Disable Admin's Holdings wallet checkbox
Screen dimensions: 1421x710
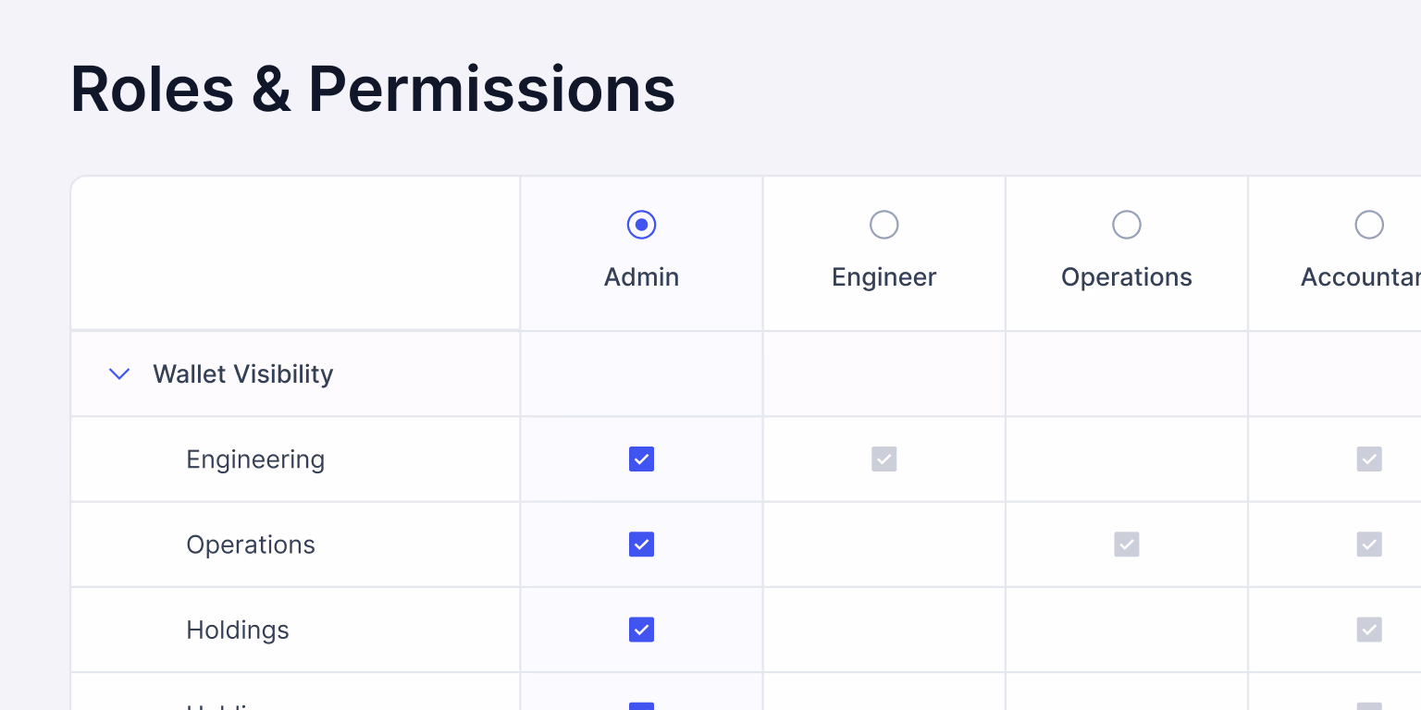pyautogui.click(x=641, y=630)
